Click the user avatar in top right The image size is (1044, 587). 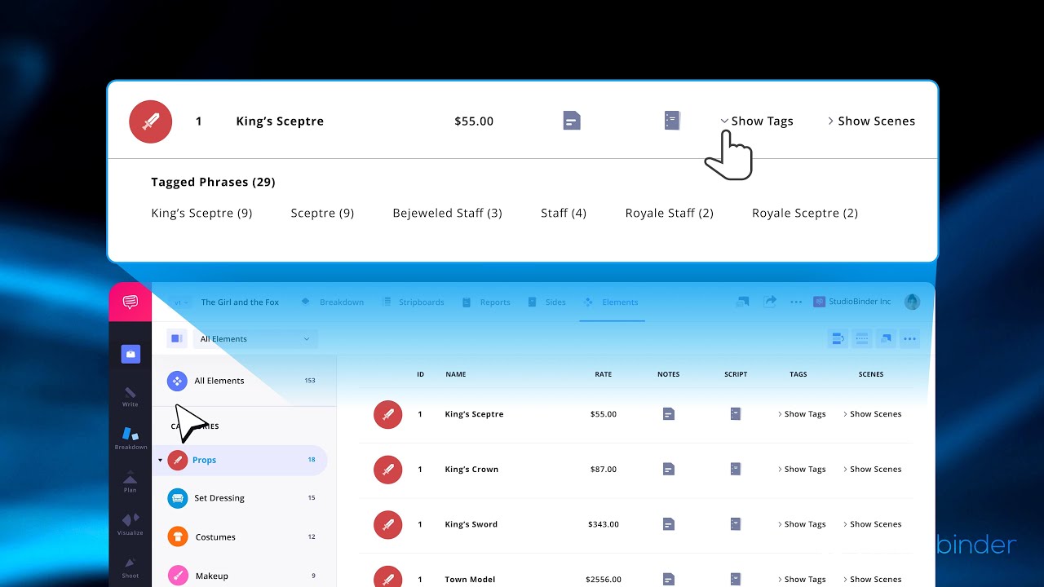tap(912, 302)
